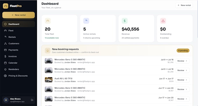Navigate to Customers

(x=19, y=44)
